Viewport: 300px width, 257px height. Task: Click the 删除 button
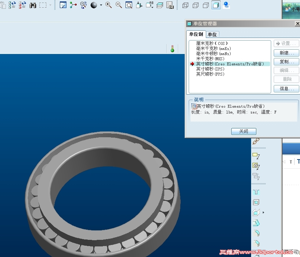pyautogui.click(x=286, y=79)
